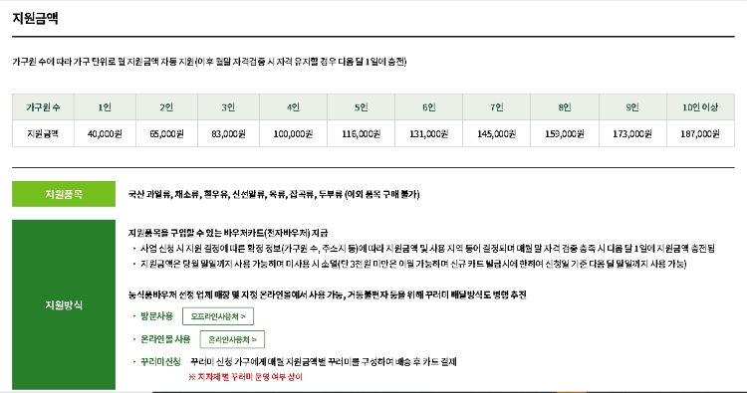
Task: Select the 4인 column header
Action: point(294,107)
